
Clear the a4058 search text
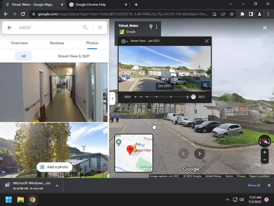(100, 28)
